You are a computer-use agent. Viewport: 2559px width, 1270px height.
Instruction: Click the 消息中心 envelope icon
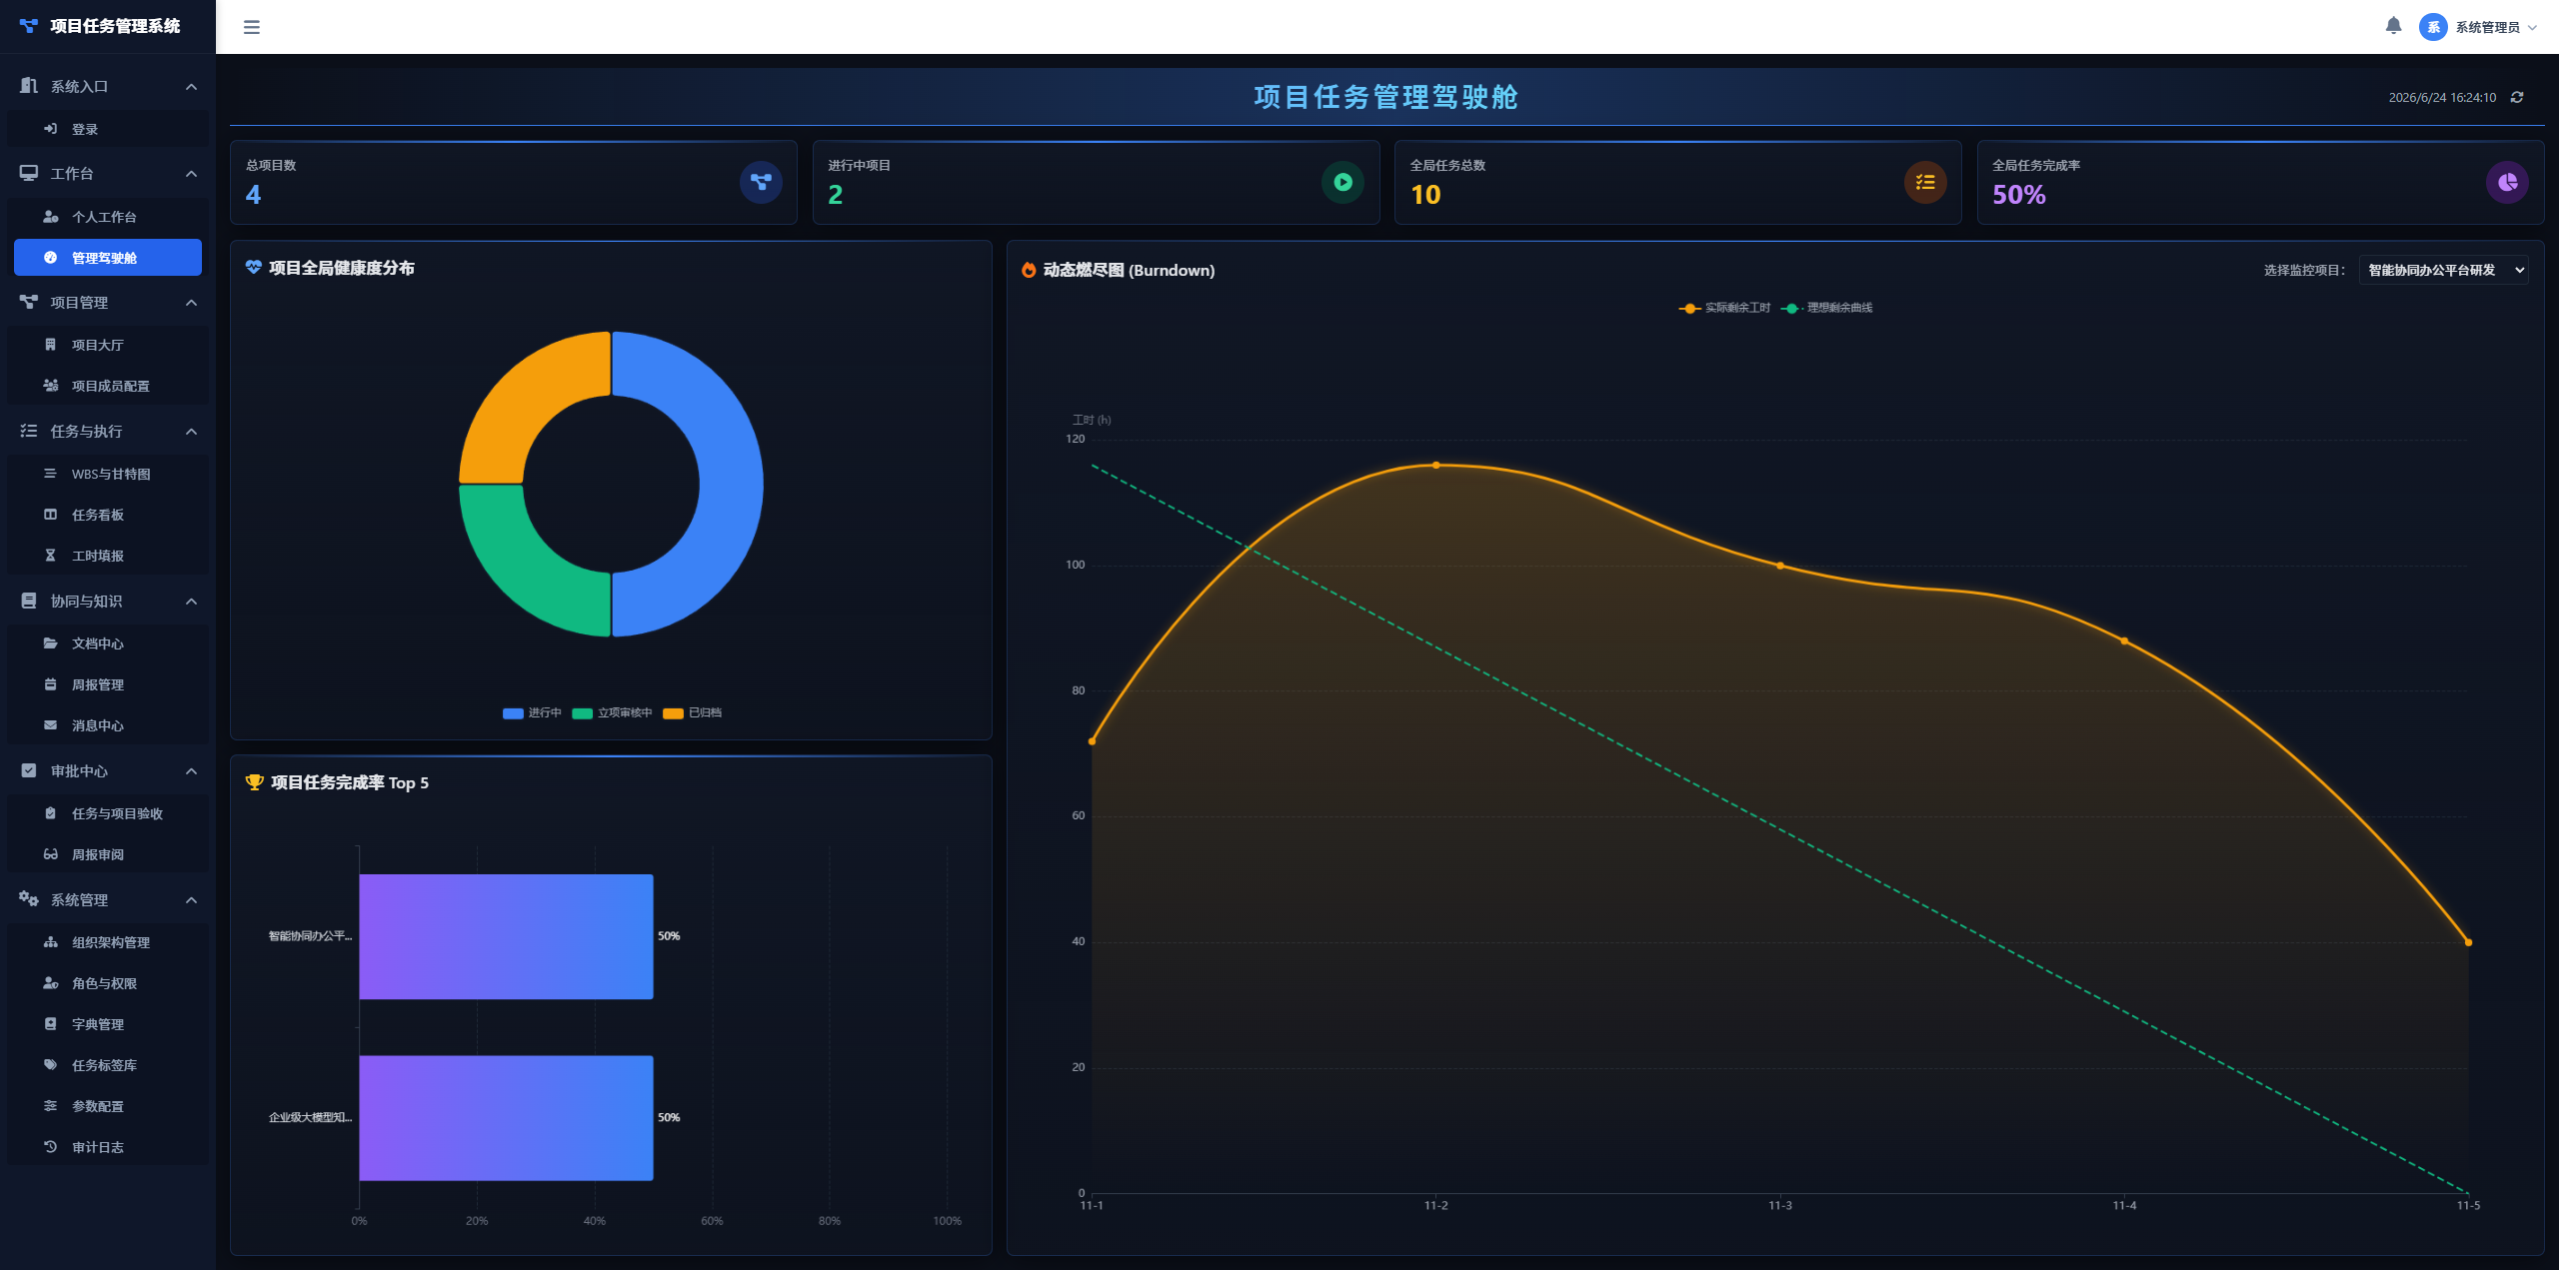tap(50, 725)
